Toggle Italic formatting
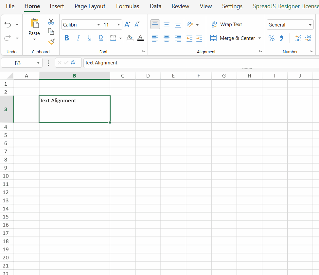The image size is (319, 275). click(x=78, y=38)
